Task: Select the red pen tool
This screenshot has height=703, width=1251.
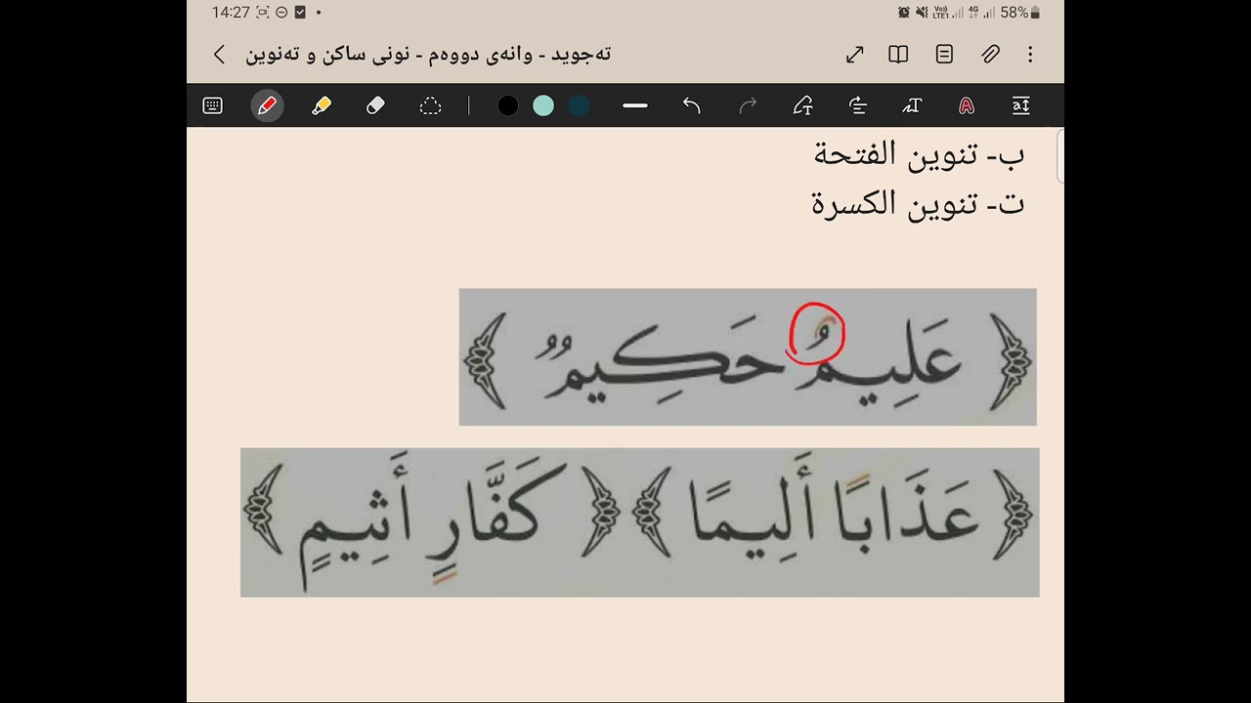Action: click(267, 106)
